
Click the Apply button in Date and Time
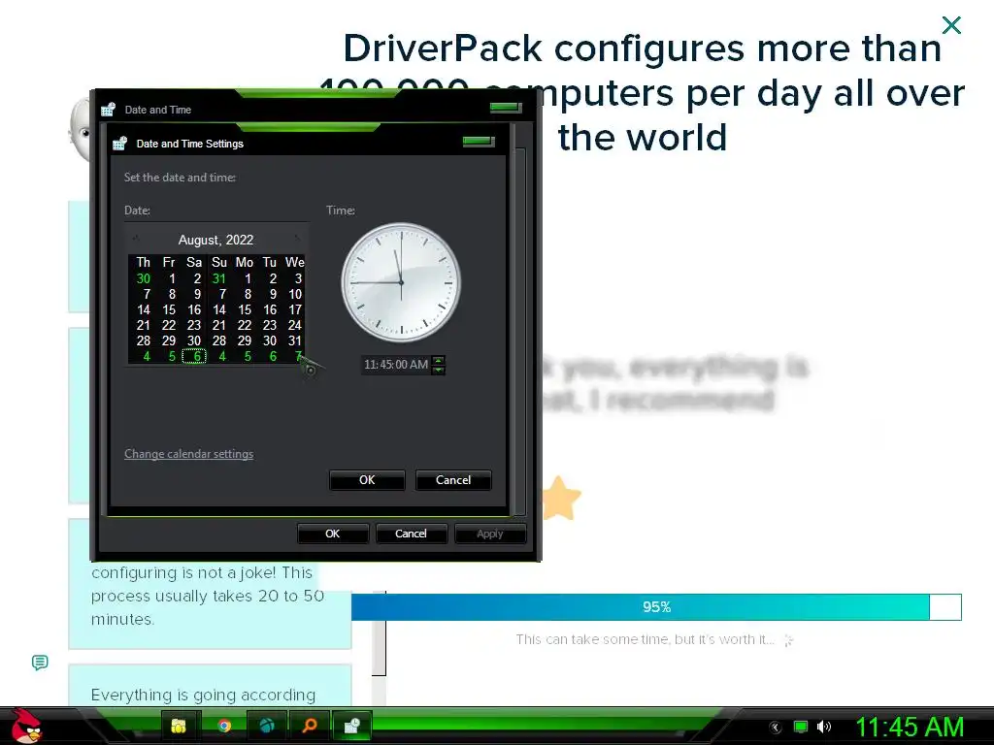coord(490,534)
